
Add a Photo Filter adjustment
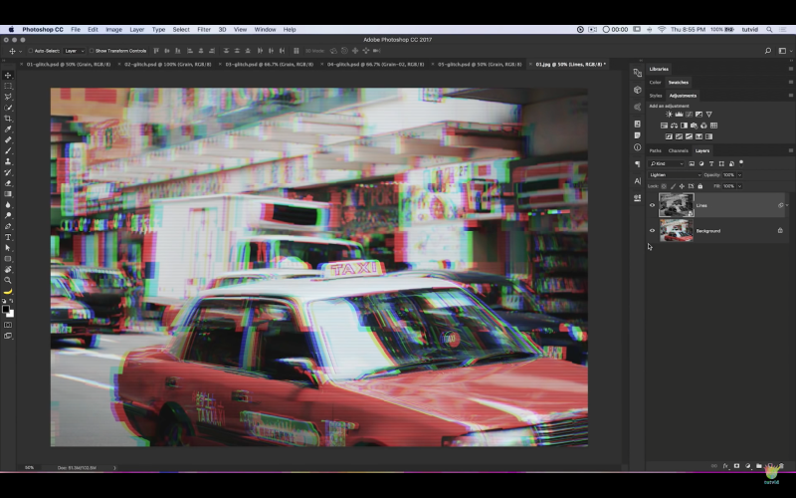pyautogui.click(x=694, y=125)
